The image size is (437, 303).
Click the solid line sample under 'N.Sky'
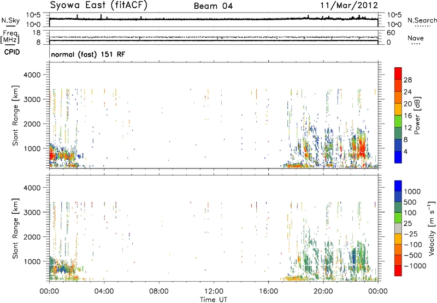pyautogui.click(x=10, y=26)
